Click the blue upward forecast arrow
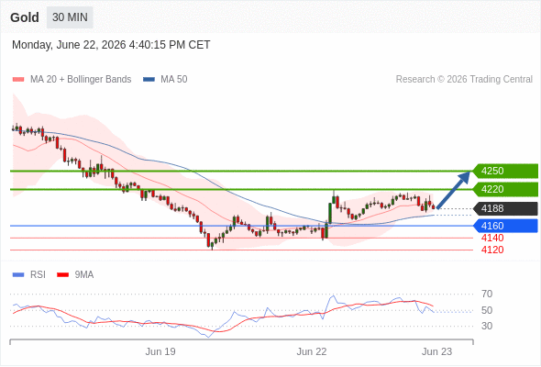 point(453,190)
